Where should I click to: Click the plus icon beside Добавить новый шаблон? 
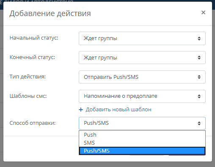(81, 110)
